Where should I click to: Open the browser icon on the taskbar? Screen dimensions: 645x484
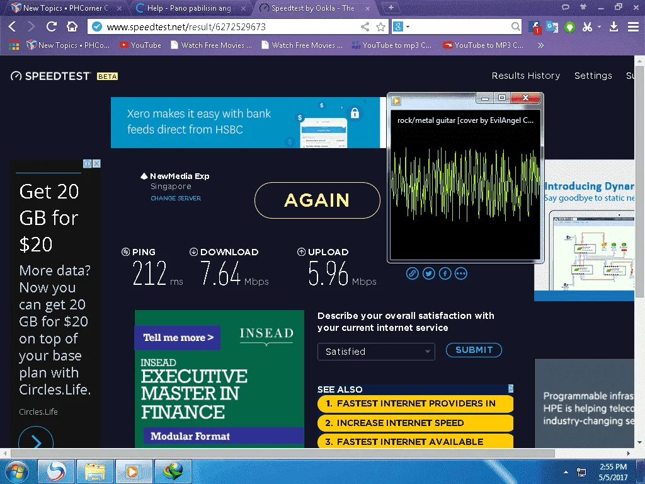tap(56, 471)
